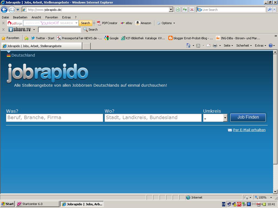Image resolution: width=278 pixels, height=208 pixels.
Task: Click the Live Search magnifier button
Action: pos(270,9)
